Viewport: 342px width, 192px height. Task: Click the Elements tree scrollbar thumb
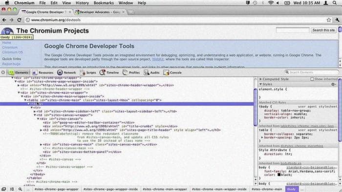pos(256,107)
